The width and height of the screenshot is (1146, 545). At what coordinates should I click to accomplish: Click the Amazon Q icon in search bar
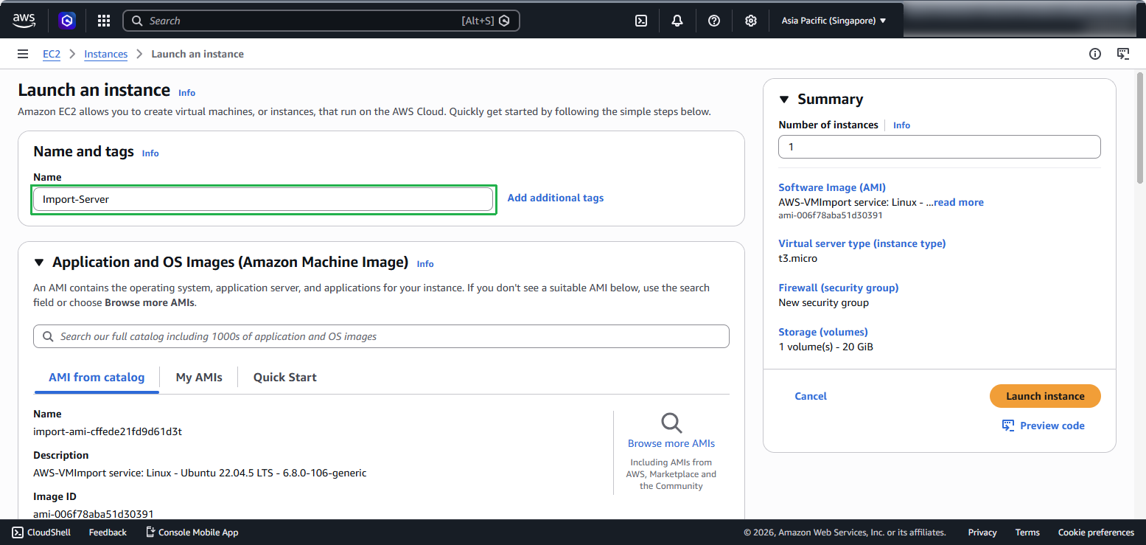pyautogui.click(x=504, y=21)
